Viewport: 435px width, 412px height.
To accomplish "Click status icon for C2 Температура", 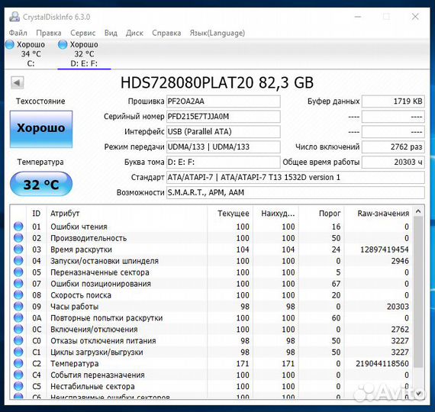I will 18,363.
